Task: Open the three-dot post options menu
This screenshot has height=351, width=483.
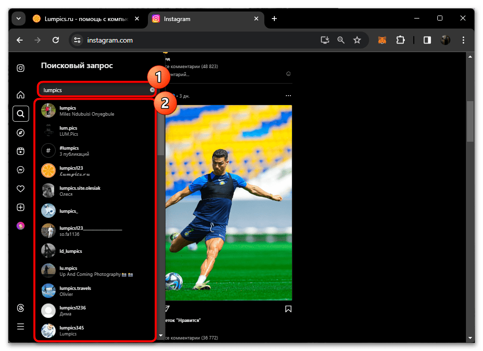Action: (288, 96)
